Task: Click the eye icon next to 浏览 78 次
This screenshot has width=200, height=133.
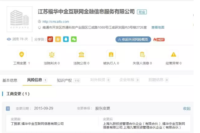Action: [x=9, y=39]
